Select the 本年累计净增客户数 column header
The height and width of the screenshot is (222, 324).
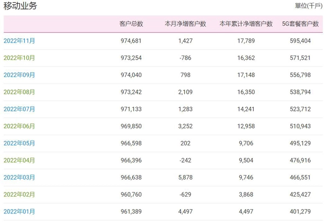pos(246,24)
